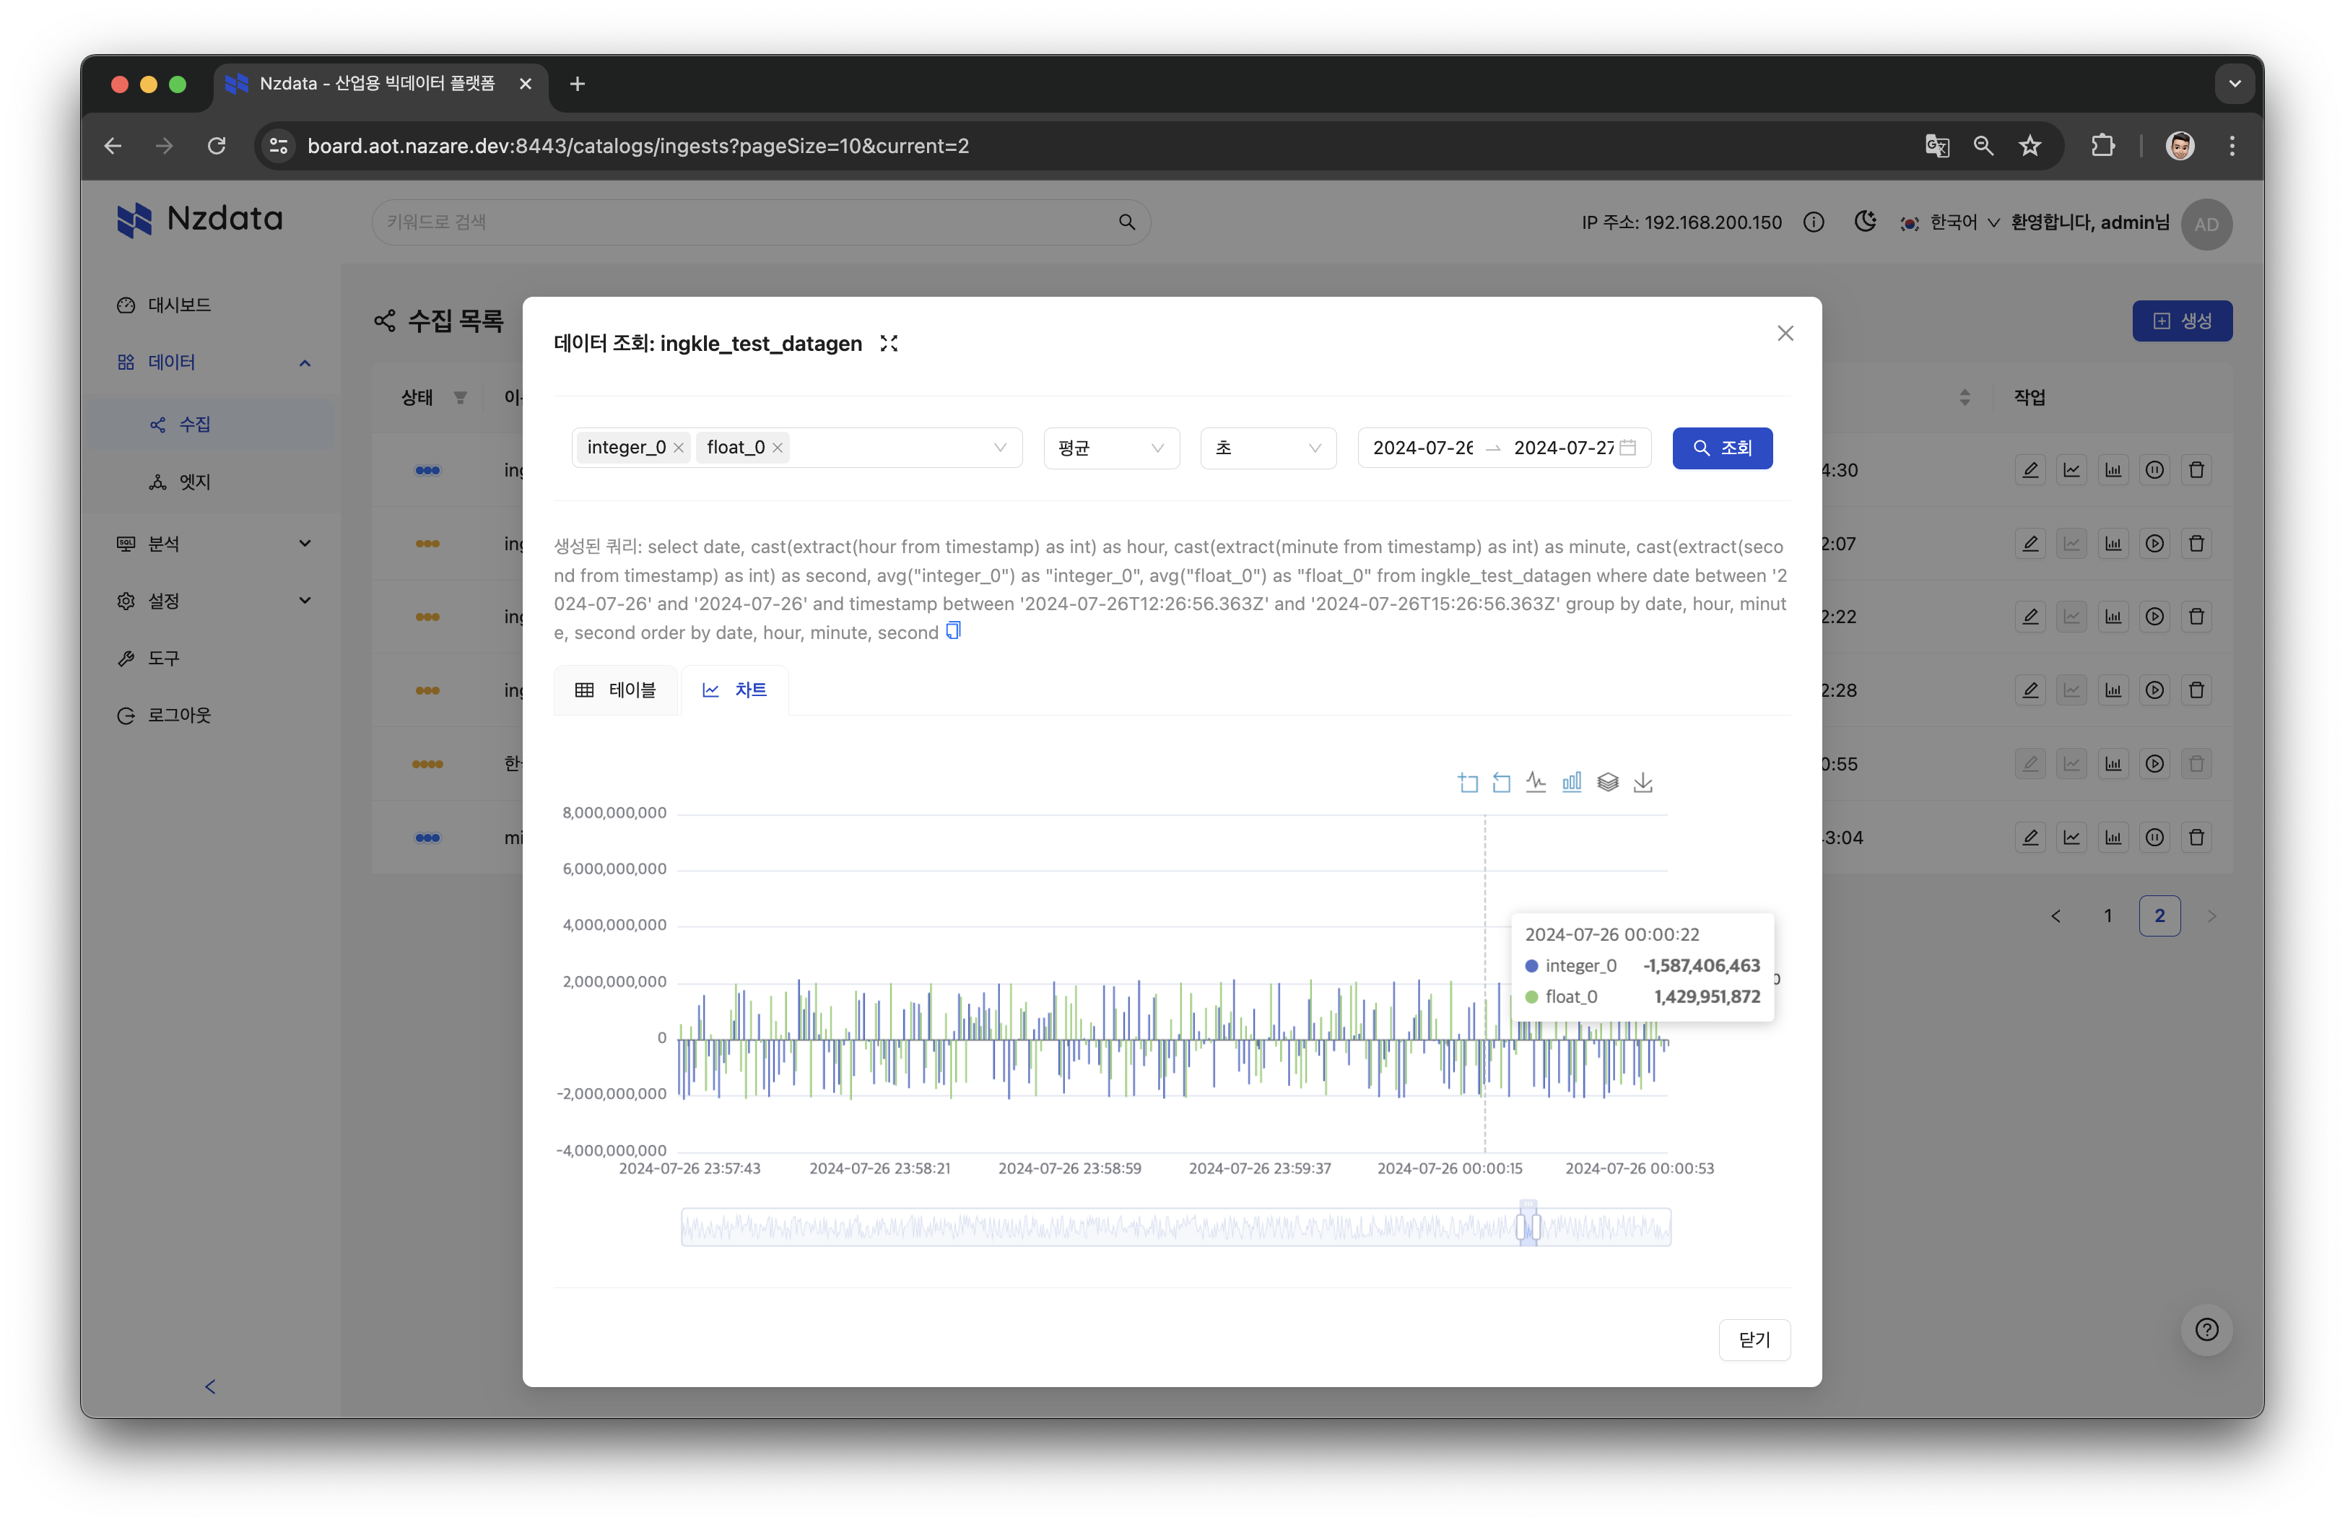Screen dimensions: 2345x1525
Task: Click the 키워드로 검색 search box
Action: pos(761,222)
